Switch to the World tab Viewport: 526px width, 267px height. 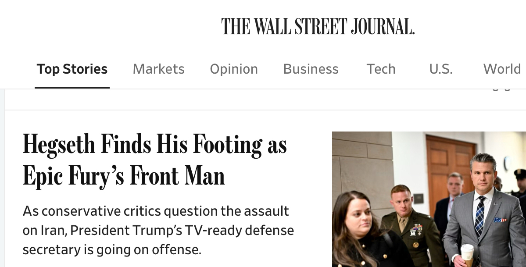tap(502, 69)
